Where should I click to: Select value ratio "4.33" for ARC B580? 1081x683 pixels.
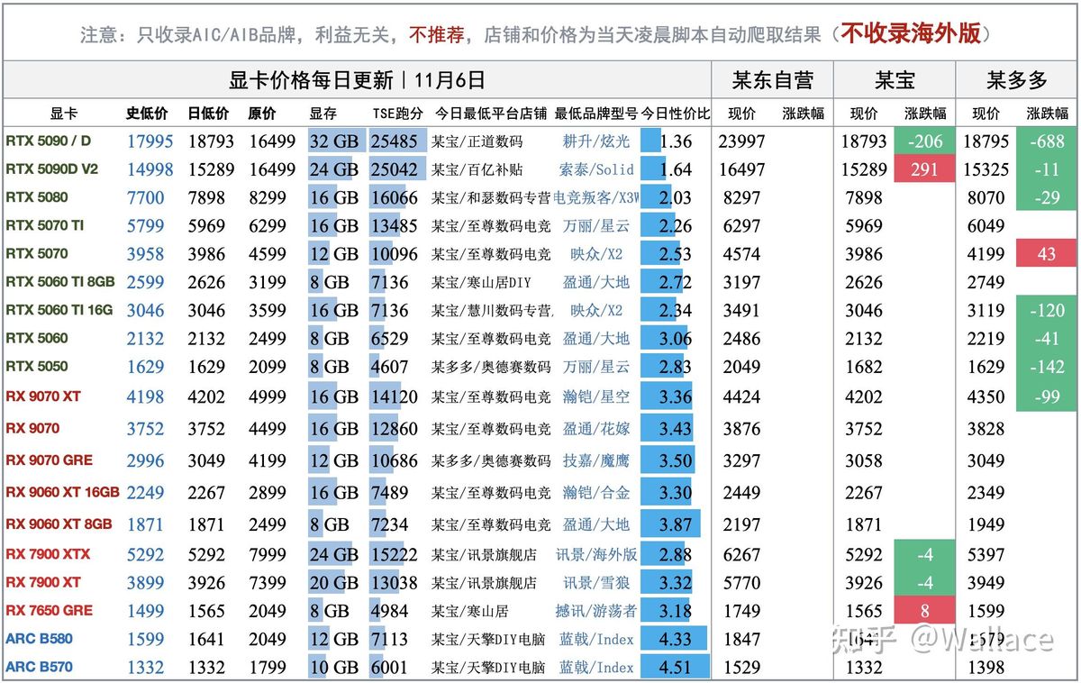(x=675, y=639)
